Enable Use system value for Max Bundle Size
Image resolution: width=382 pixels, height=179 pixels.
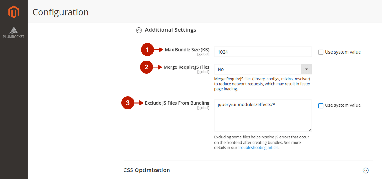click(x=321, y=52)
